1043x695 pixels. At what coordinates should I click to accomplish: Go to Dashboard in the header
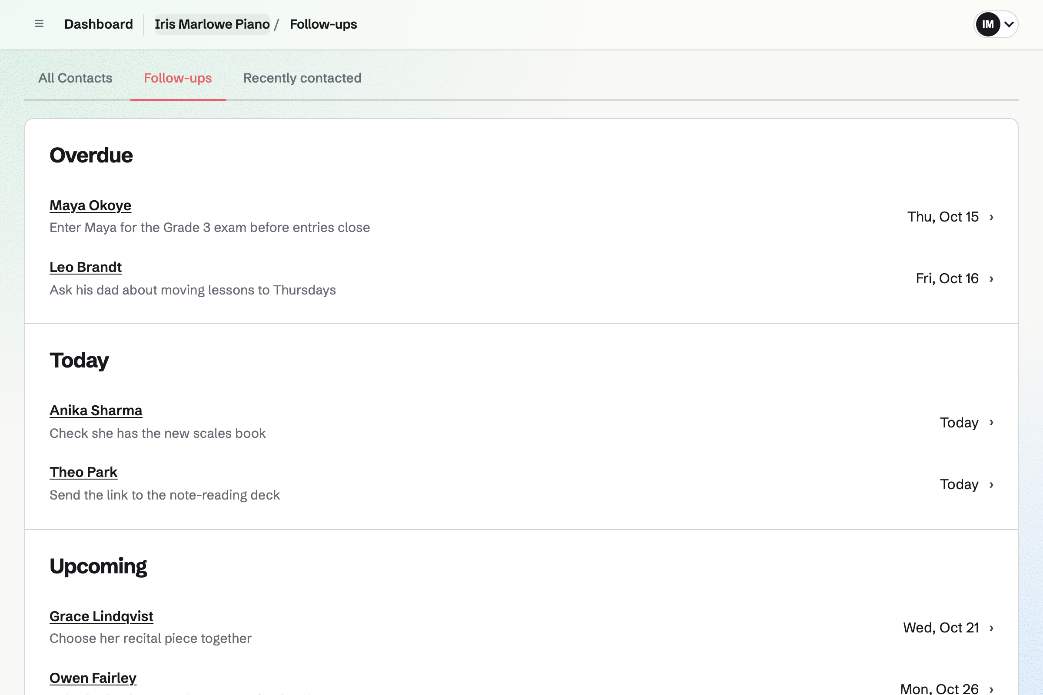pos(99,24)
